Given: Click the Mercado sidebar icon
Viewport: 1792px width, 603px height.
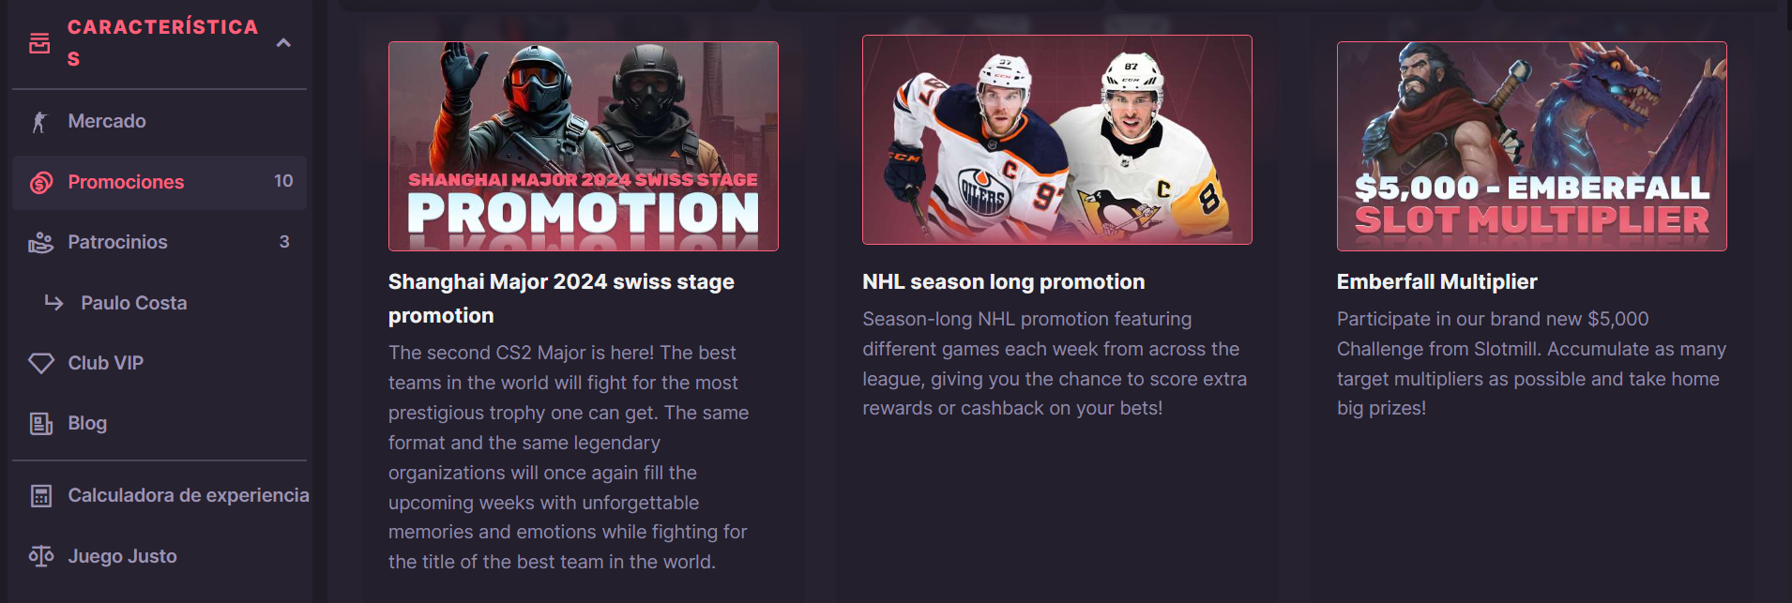Looking at the screenshot, I should coord(39,122).
